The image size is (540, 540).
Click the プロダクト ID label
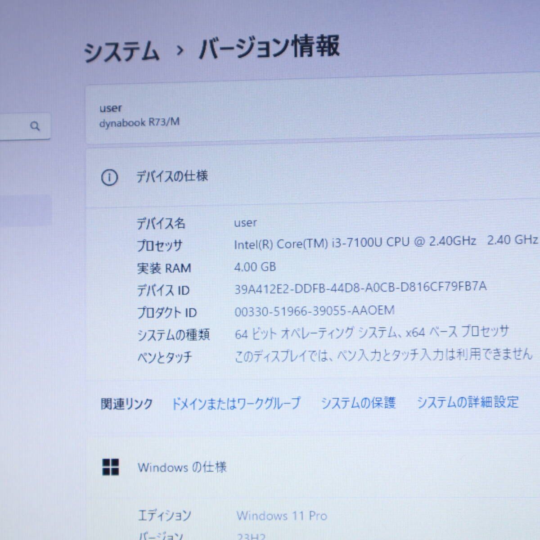pyautogui.click(x=166, y=312)
